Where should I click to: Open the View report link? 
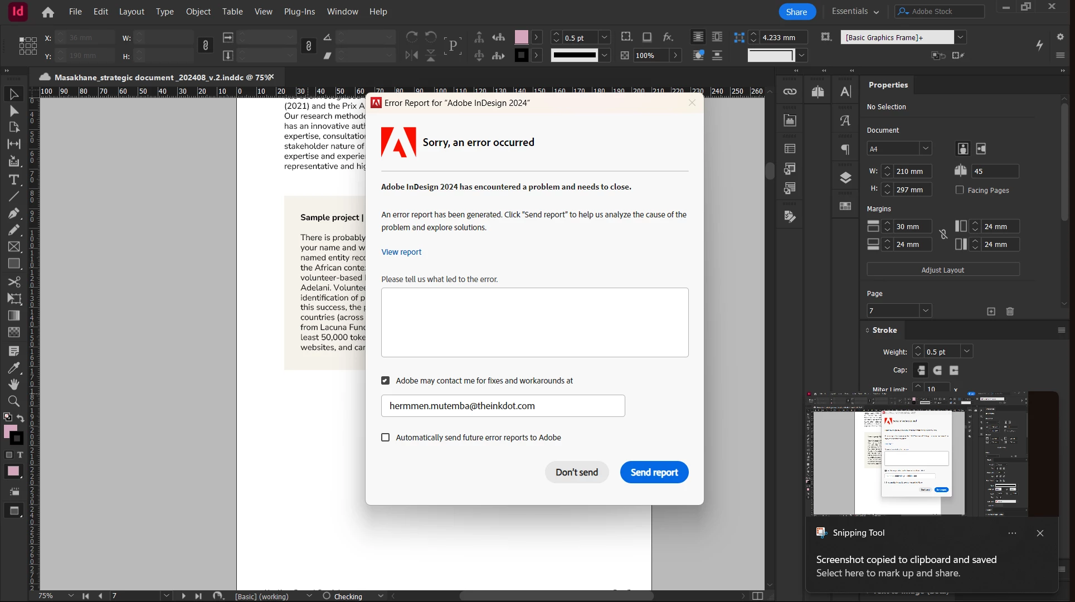(401, 252)
